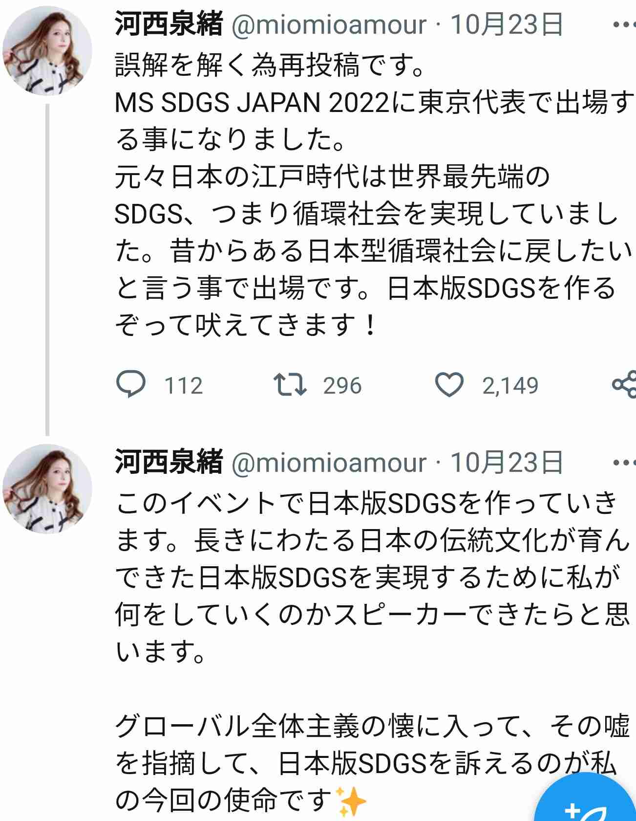Open profile picture on second tweet
Viewport: 636px width, 821px height.
tap(47, 489)
